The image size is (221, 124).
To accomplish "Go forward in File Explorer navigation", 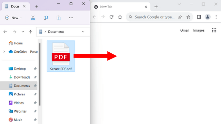I will point(15,32).
